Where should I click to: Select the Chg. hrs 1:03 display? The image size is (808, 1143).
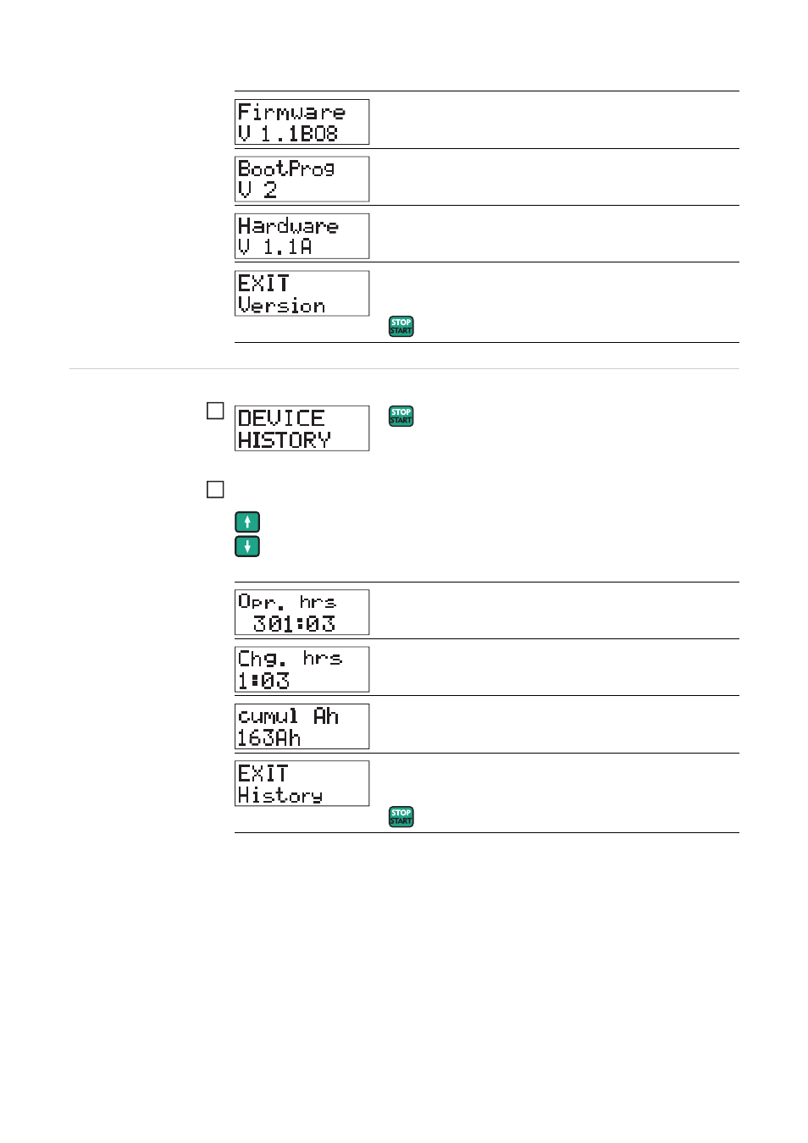[302, 669]
